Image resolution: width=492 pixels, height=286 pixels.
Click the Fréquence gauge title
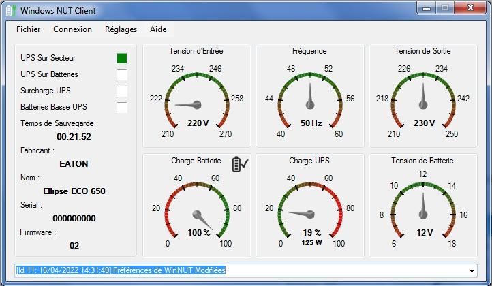tap(309, 51)
